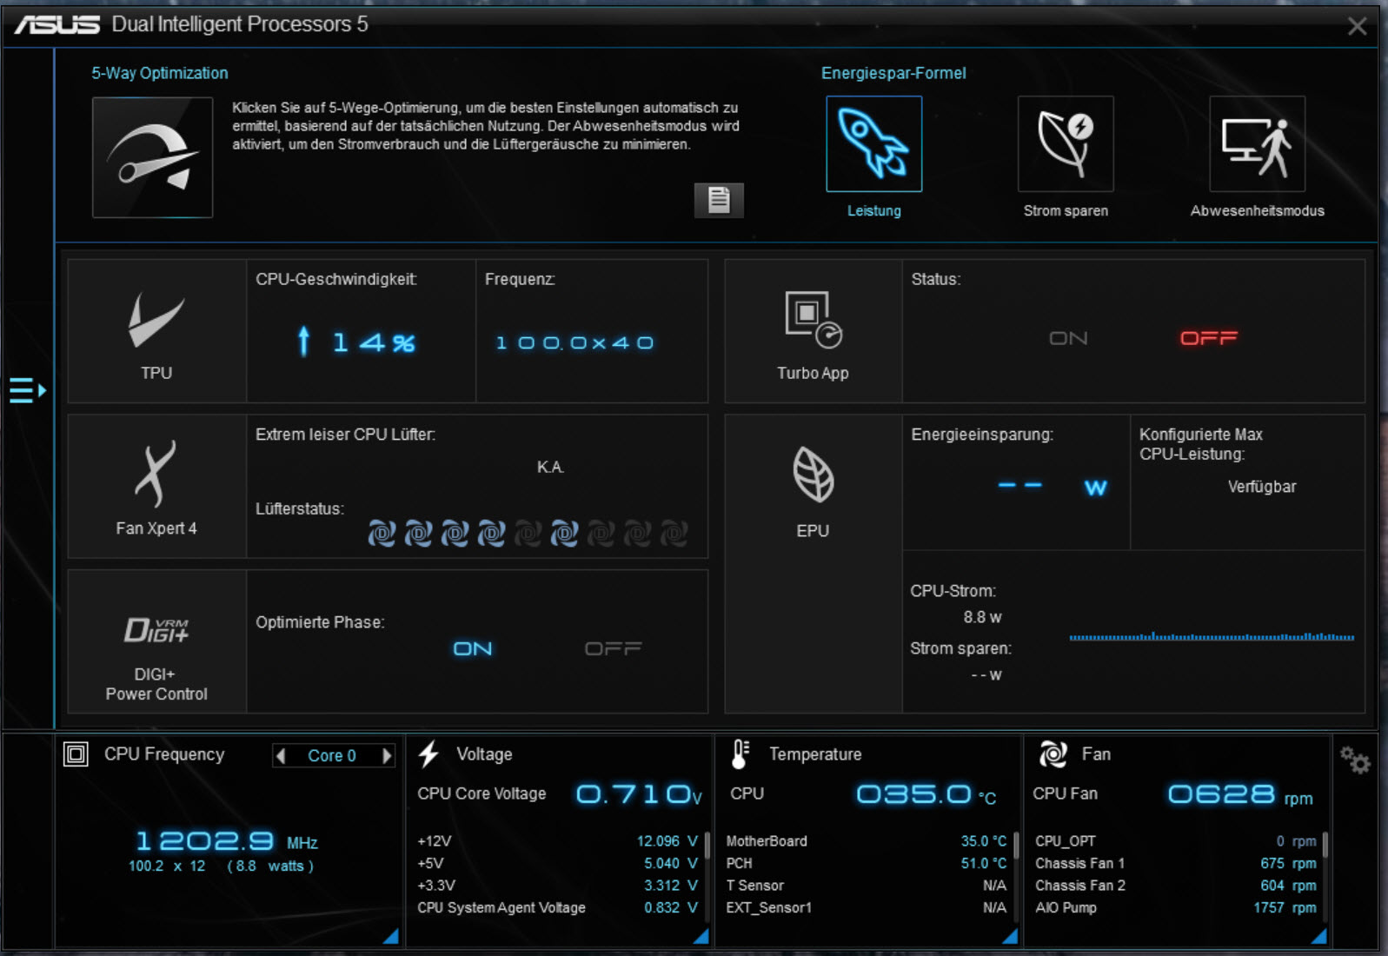Screen dimensions: 1388x956
Task: Launch the 5-Way Optimization speedometer icon
Action: click(x=152, y=156)
